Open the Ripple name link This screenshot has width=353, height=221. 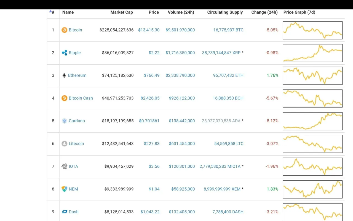pos(75,53)
